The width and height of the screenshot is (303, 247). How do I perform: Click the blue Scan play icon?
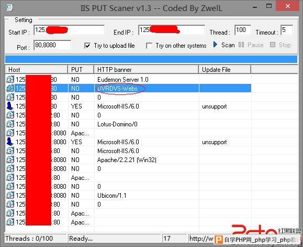click(x=215, y=45)
